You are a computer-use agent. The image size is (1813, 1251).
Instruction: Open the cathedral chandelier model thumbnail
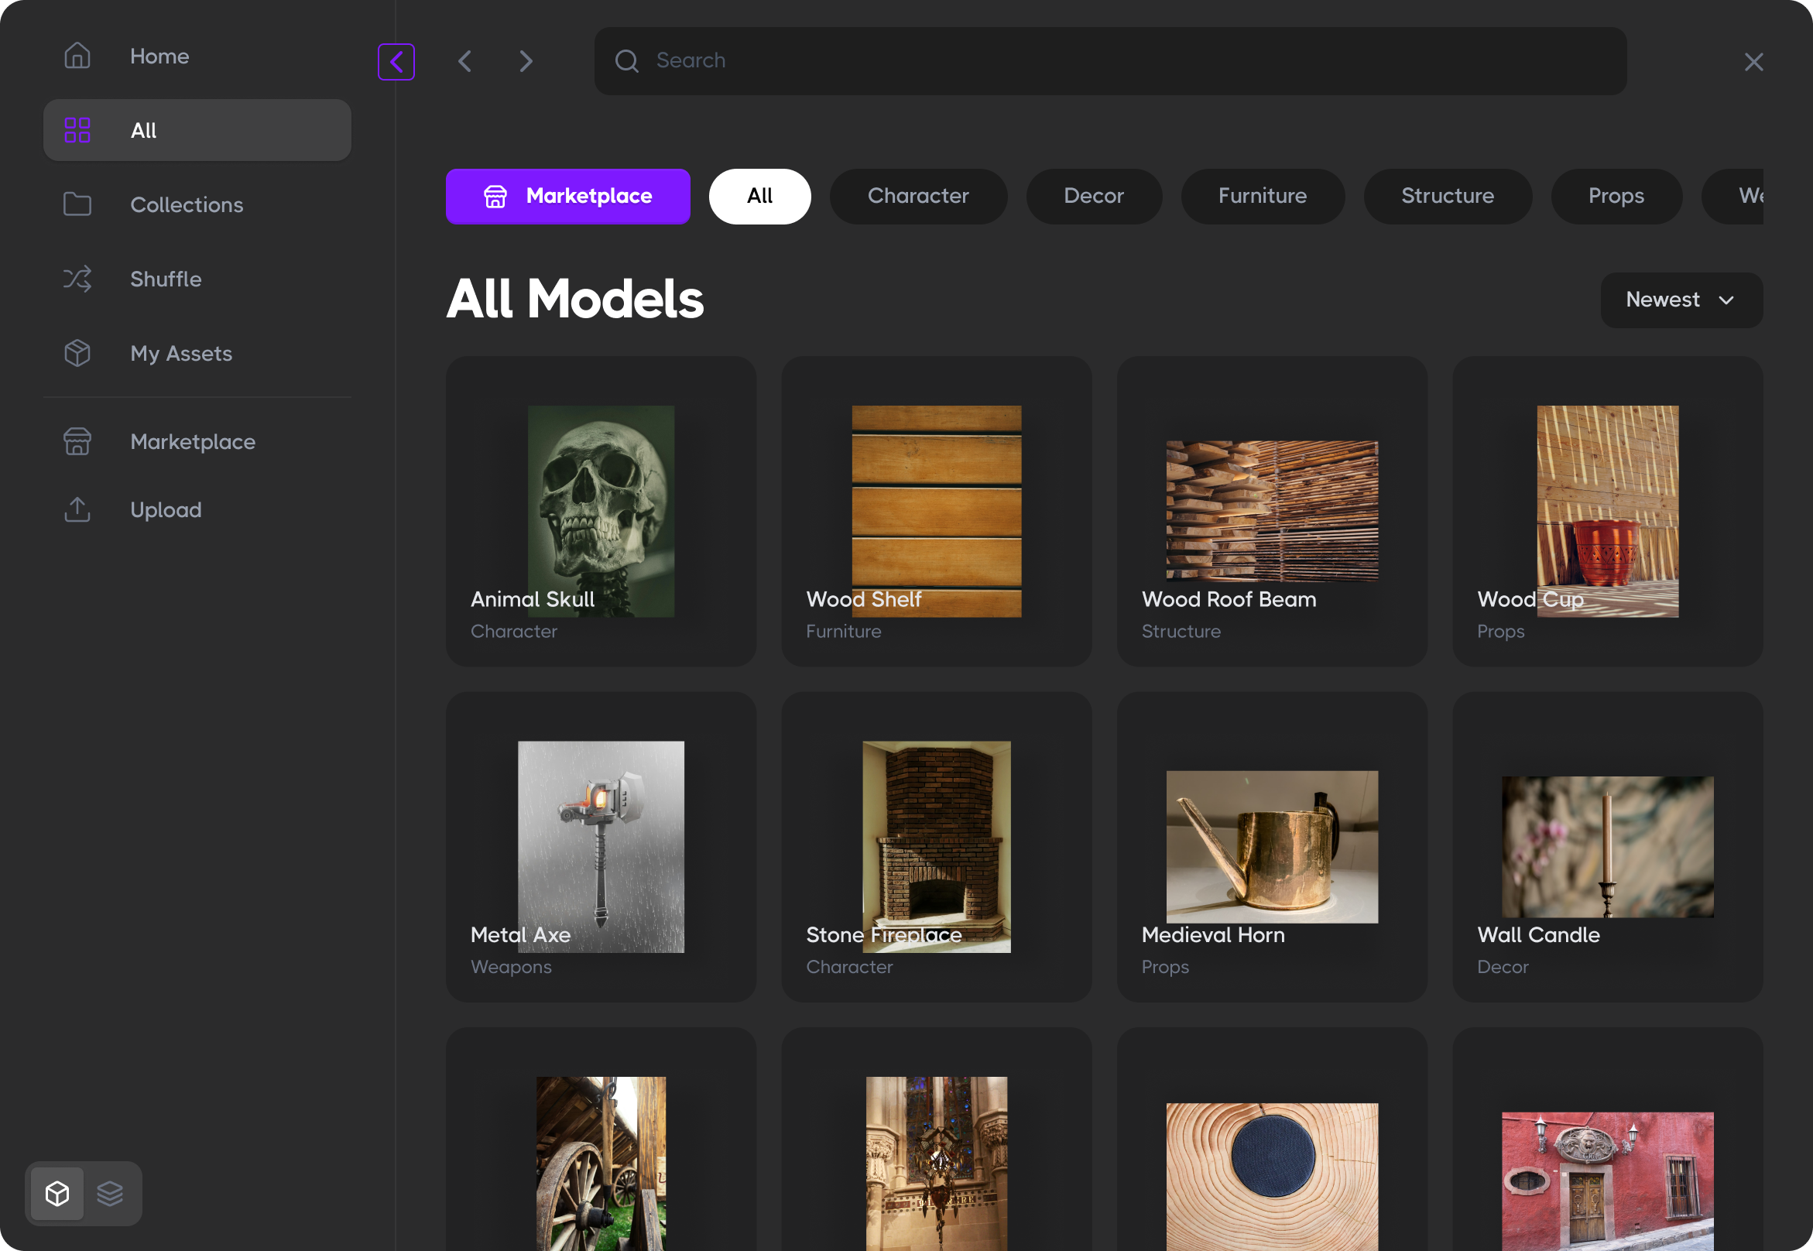(936, 1164)
